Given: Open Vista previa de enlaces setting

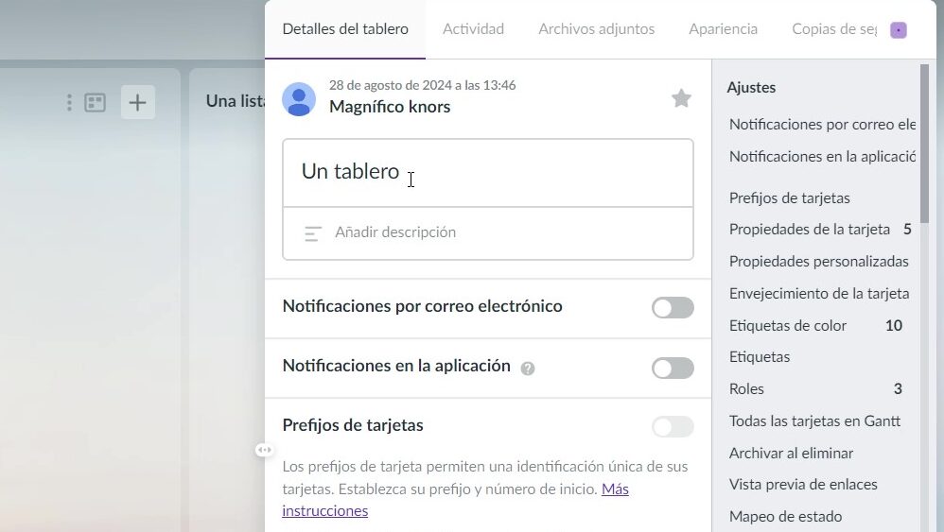Looking at the screenshot, I should point(802,485).
